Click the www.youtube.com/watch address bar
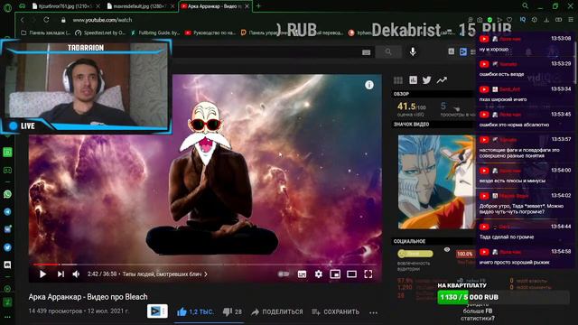The image size is (578, 325). click(x=102, y=20)
